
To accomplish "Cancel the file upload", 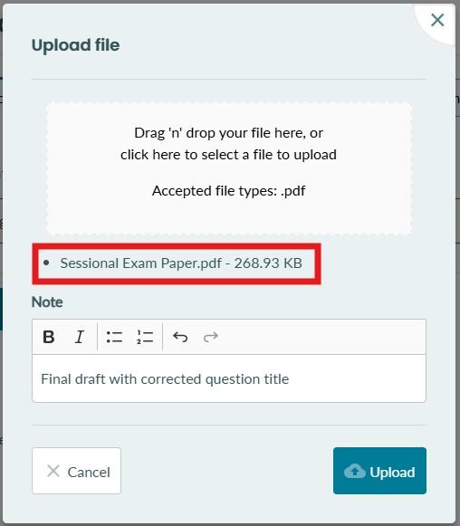I will click(76, 471).
